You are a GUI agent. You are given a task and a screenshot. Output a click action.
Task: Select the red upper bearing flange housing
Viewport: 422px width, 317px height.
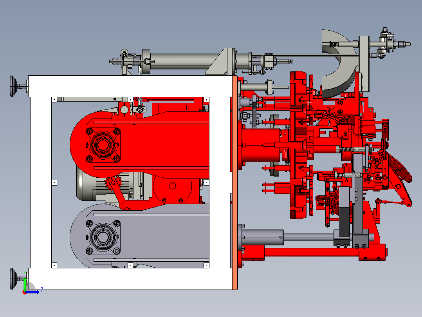click(x=103, y=145)
